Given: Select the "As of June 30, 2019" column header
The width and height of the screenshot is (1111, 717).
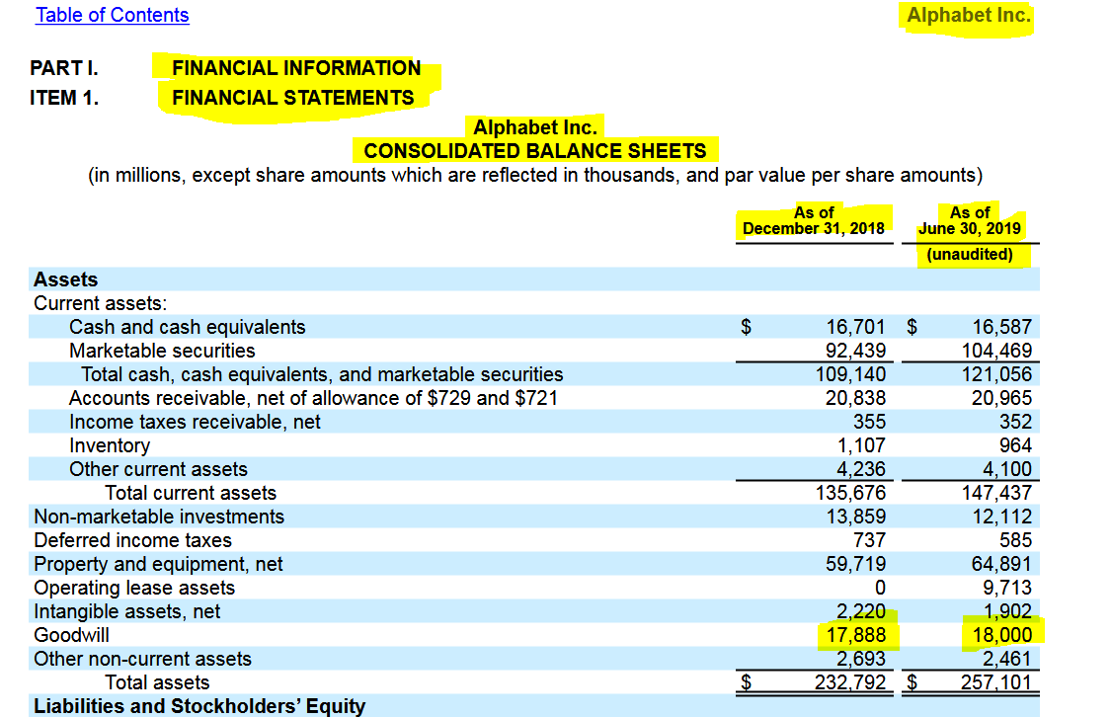Looking at the screenshot, I should coord(970,220).
